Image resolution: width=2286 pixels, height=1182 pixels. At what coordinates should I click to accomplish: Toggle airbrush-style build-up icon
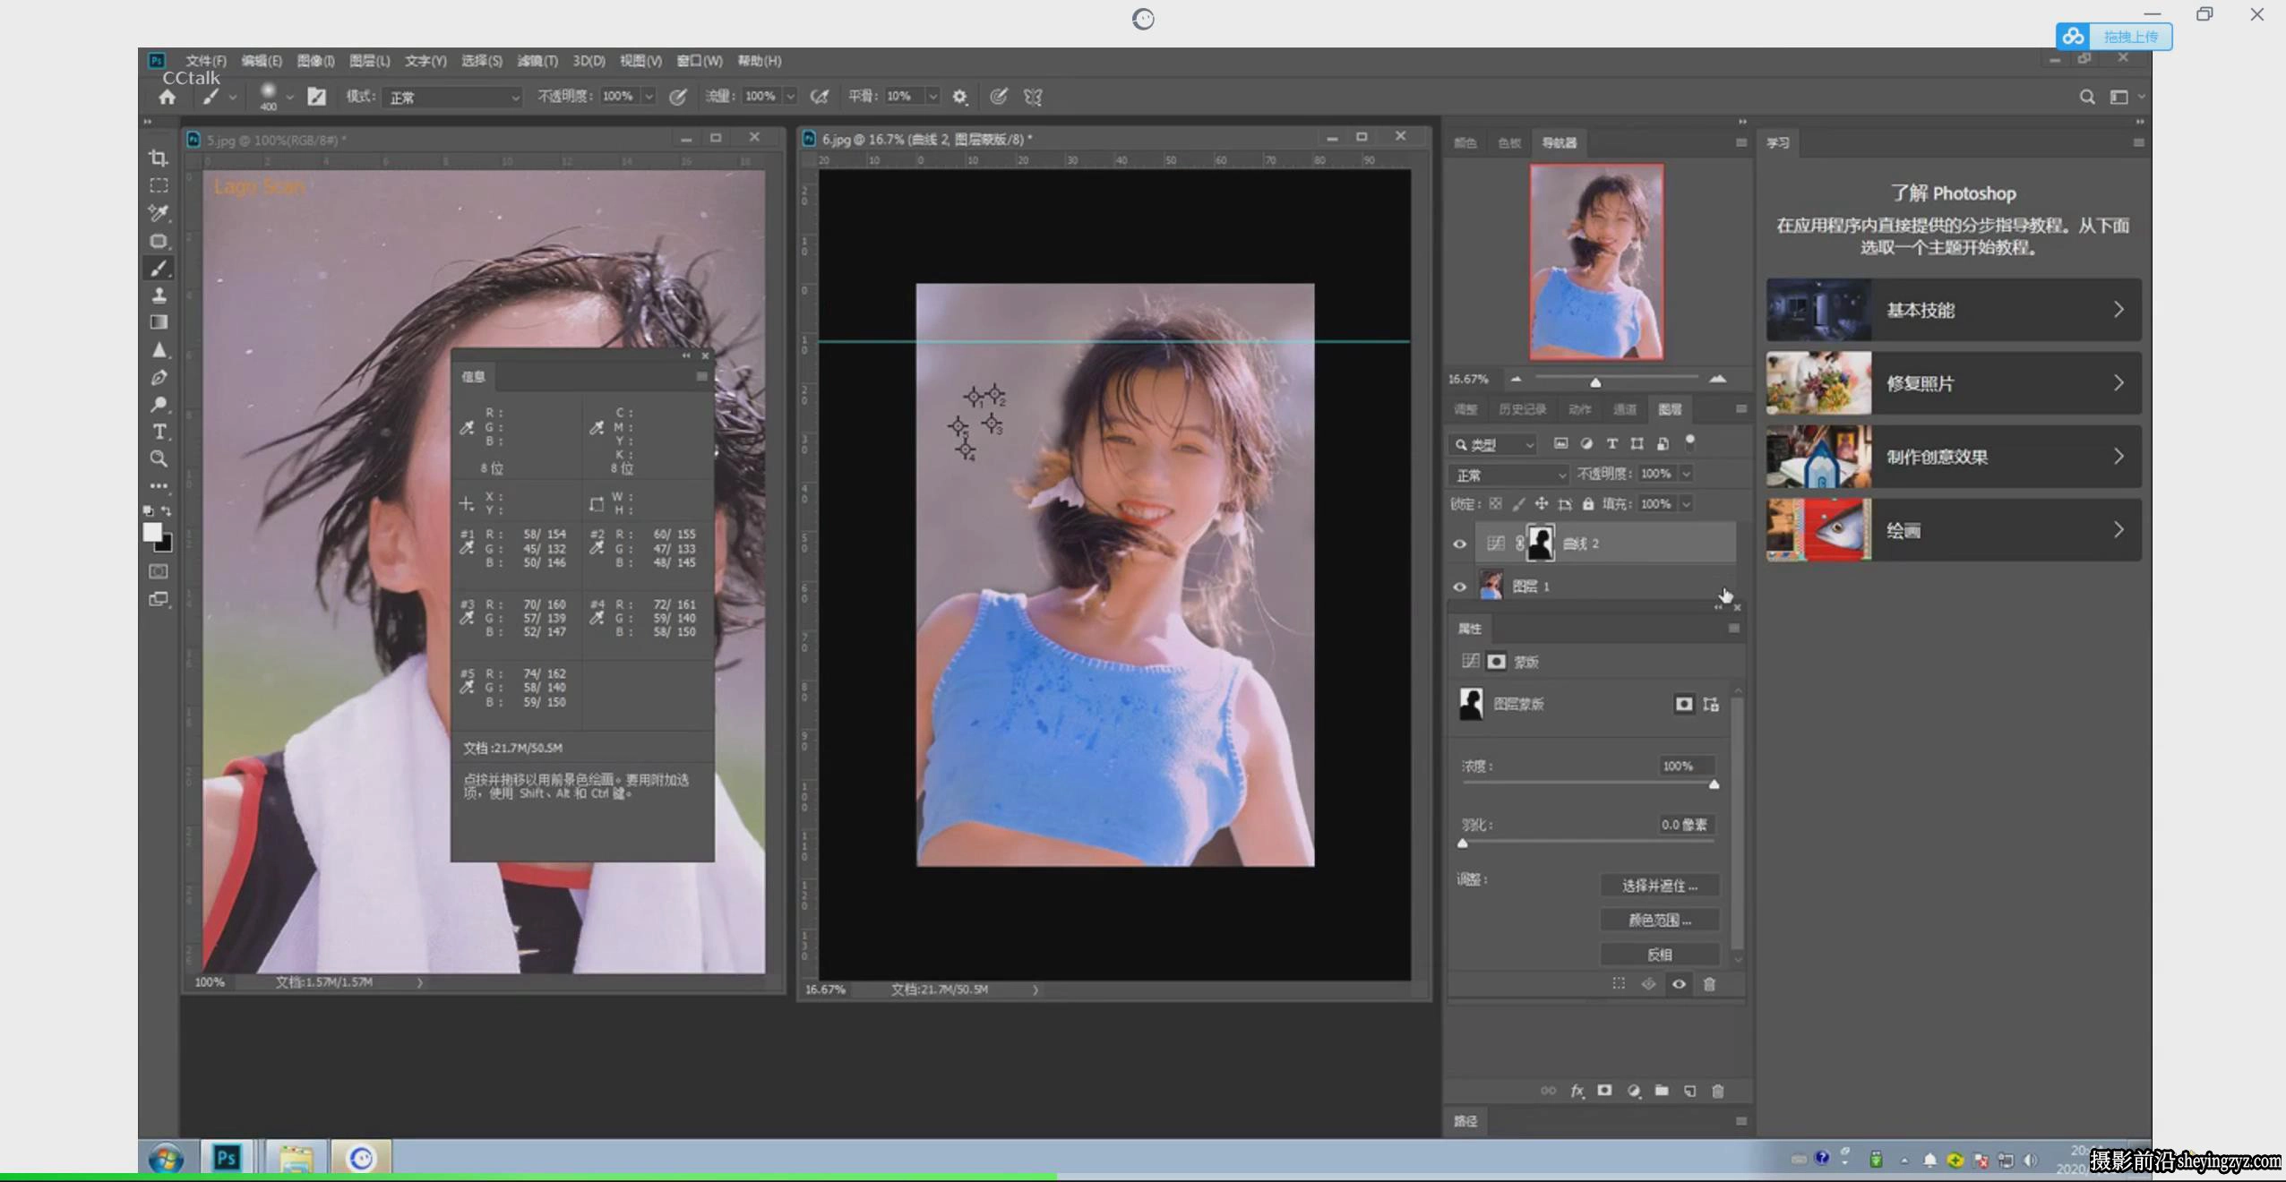point(819,97)
